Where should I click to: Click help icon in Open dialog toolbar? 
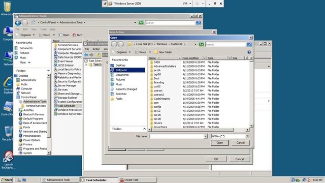[x=249, y=52]
